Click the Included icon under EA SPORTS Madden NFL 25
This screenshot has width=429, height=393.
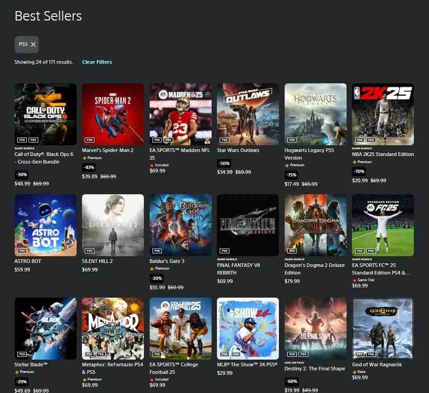(x=152, y=165)
